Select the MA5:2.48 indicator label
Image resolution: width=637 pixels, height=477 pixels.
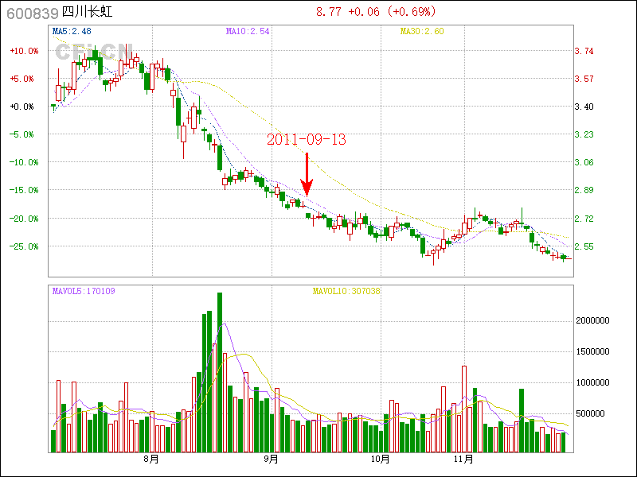coord(72,31)
